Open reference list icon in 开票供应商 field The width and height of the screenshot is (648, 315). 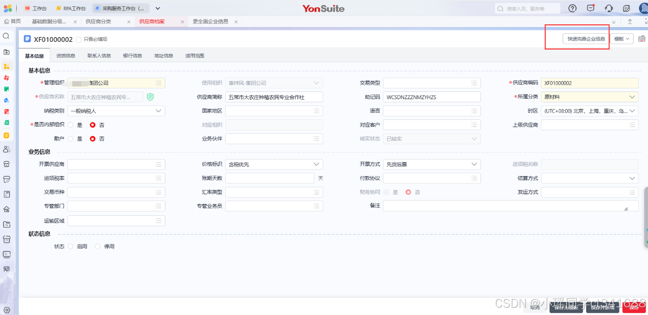pyautogui.click(x=159, y=164)
